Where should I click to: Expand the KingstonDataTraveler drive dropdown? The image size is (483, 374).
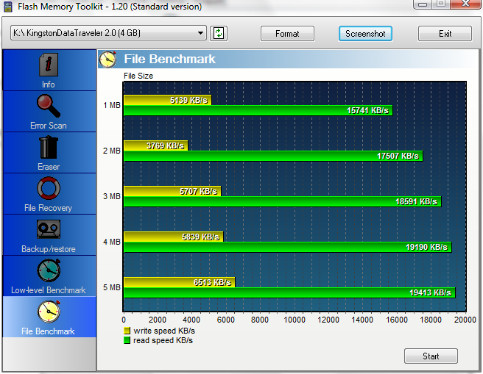201,33
